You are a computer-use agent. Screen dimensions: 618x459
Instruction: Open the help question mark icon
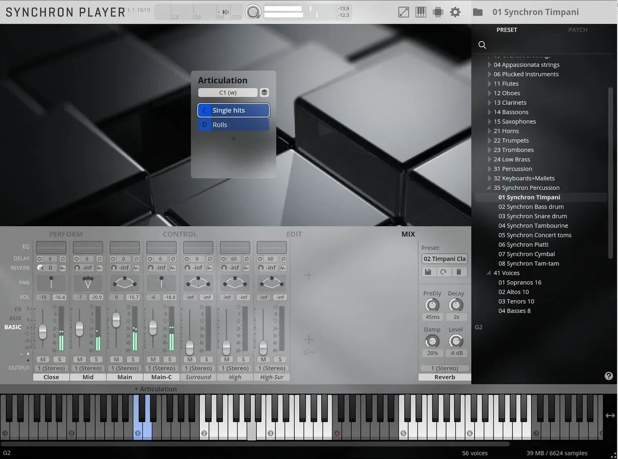point(609,376)
